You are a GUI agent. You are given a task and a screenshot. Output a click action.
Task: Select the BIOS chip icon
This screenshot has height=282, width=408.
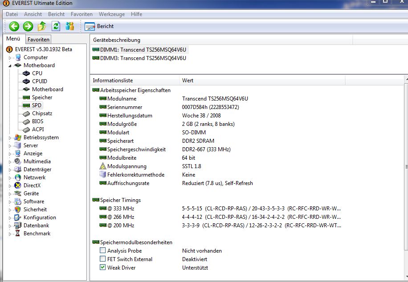[26, 121]
